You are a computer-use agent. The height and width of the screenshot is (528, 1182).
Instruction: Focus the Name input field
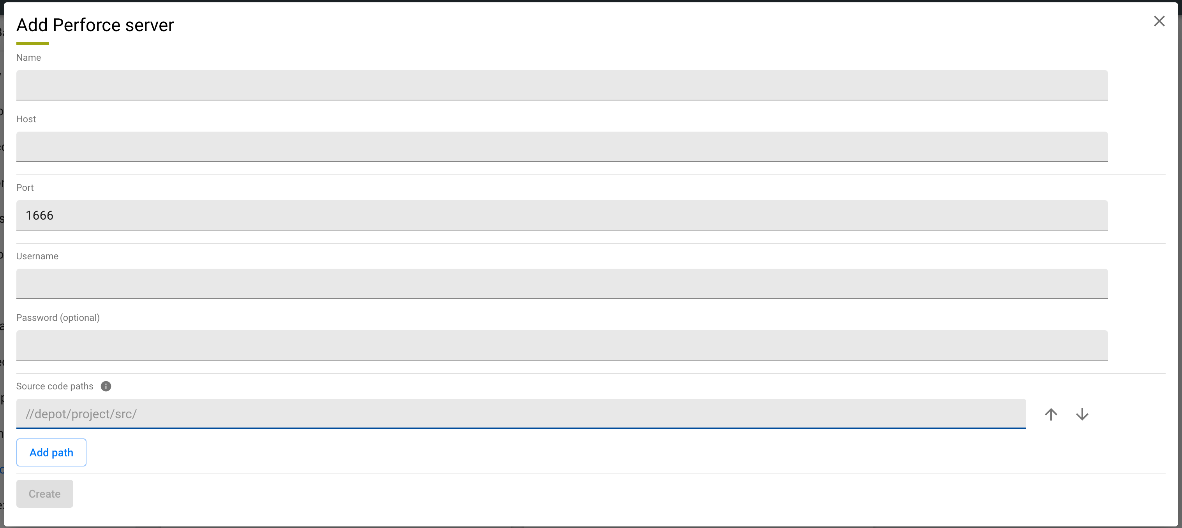point(562,85)
